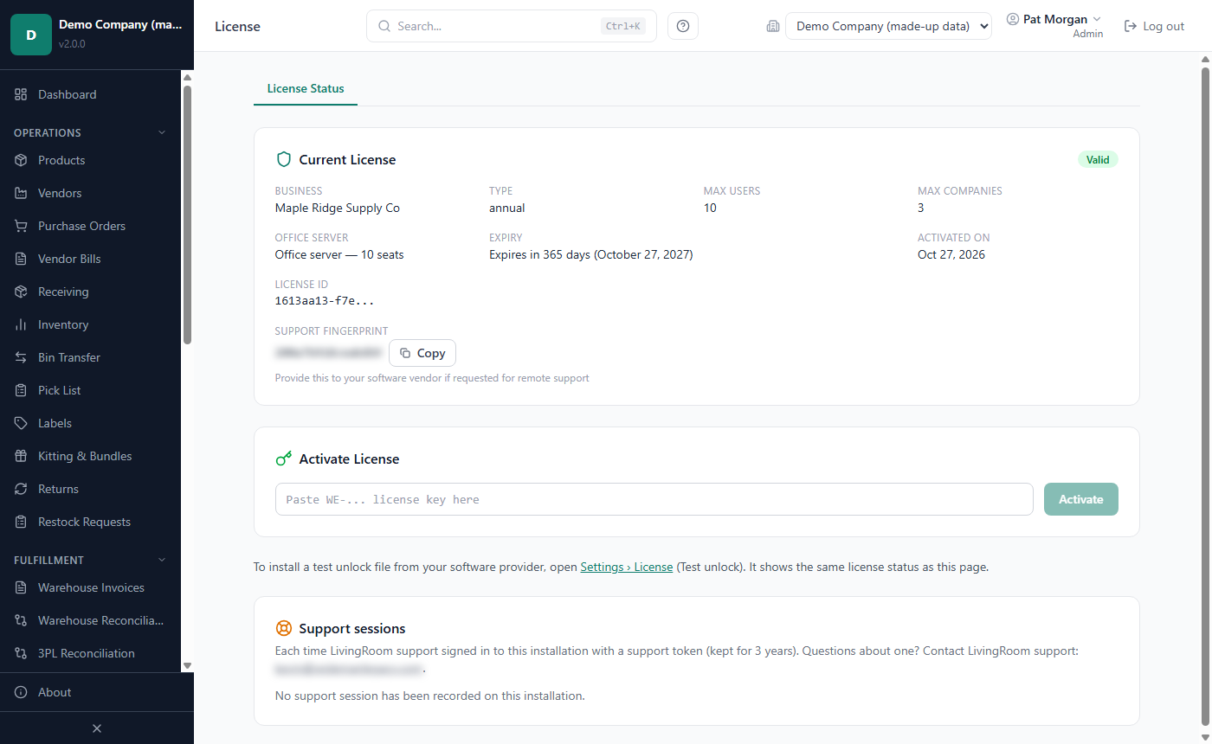Click the License ID value 1613aa13-f7e...

coord(324,301)
